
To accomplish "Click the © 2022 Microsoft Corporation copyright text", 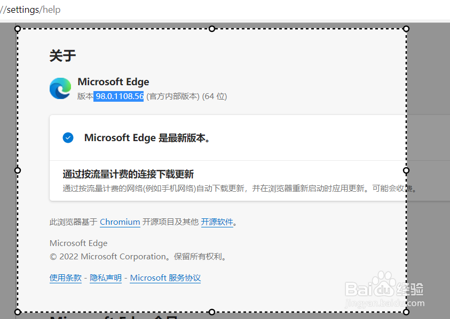I will pos(139,257).
